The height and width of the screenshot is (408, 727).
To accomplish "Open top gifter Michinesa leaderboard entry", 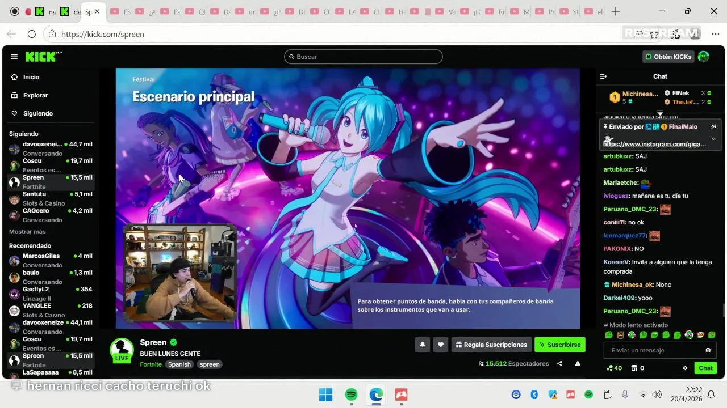I will pyautogui.click(x=633, y=97).
